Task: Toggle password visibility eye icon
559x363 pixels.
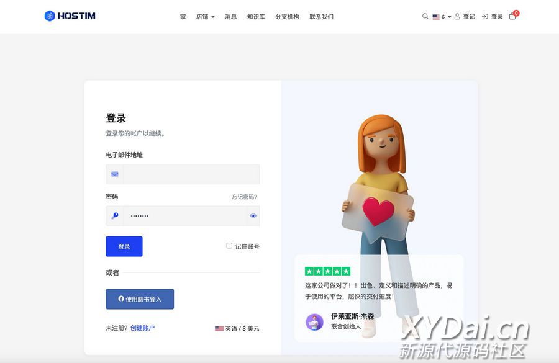Action: [x=253, y=216]
